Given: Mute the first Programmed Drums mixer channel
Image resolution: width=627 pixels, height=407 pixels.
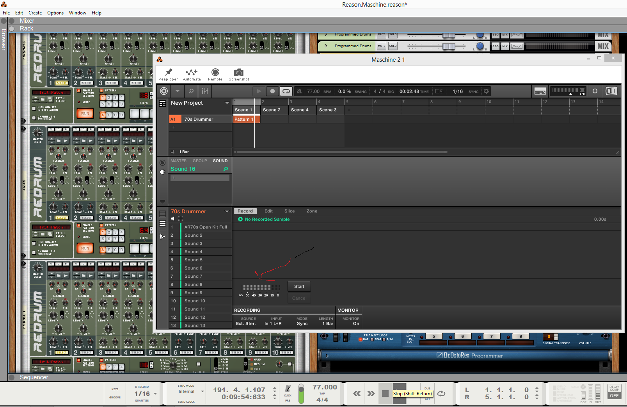Looking at the screenshot, I should [x=381, y=35].
